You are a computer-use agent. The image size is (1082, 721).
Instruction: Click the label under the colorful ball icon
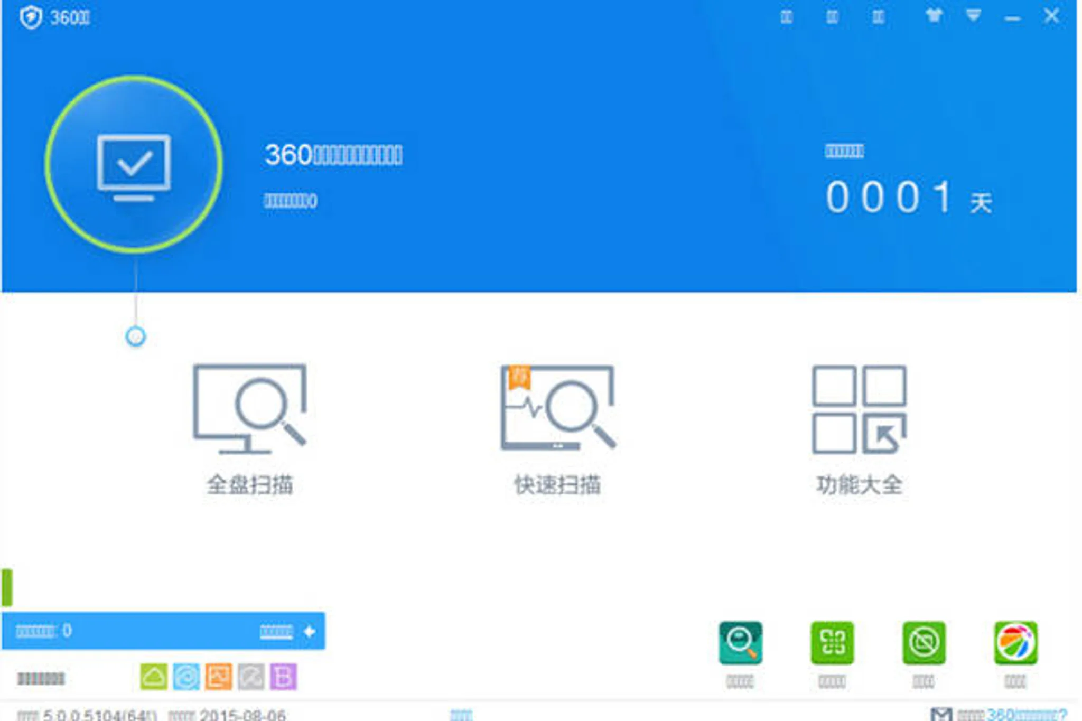(1015, 681)
